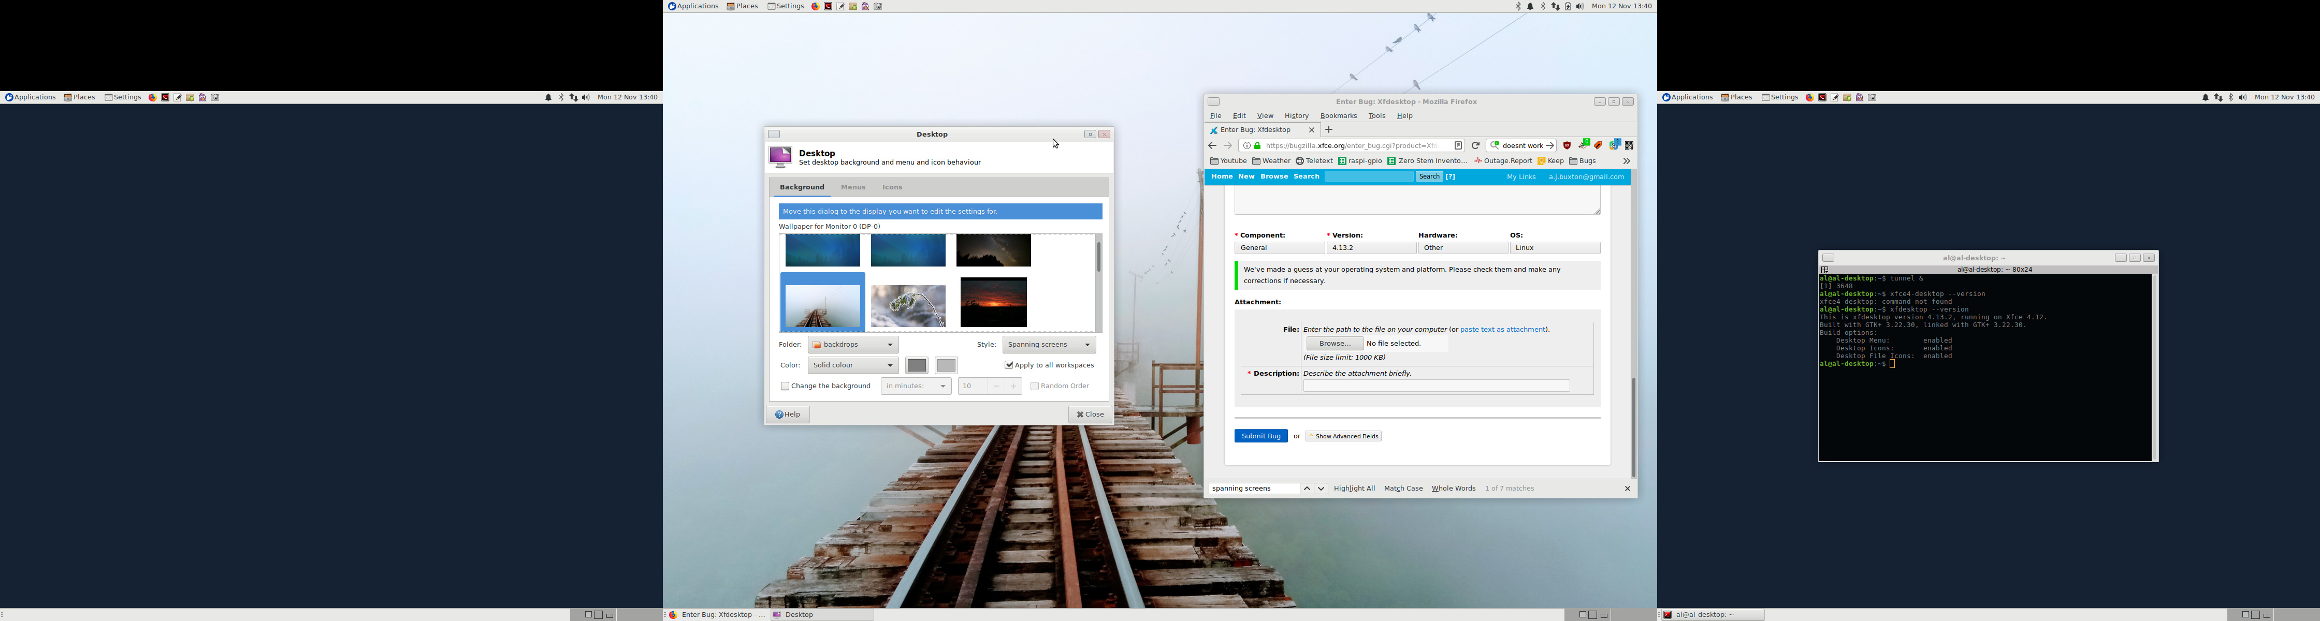The width and height of the screenshot is (2320, 621).
Task: Click paste text as attachment link
Action: coord(1502,330)
